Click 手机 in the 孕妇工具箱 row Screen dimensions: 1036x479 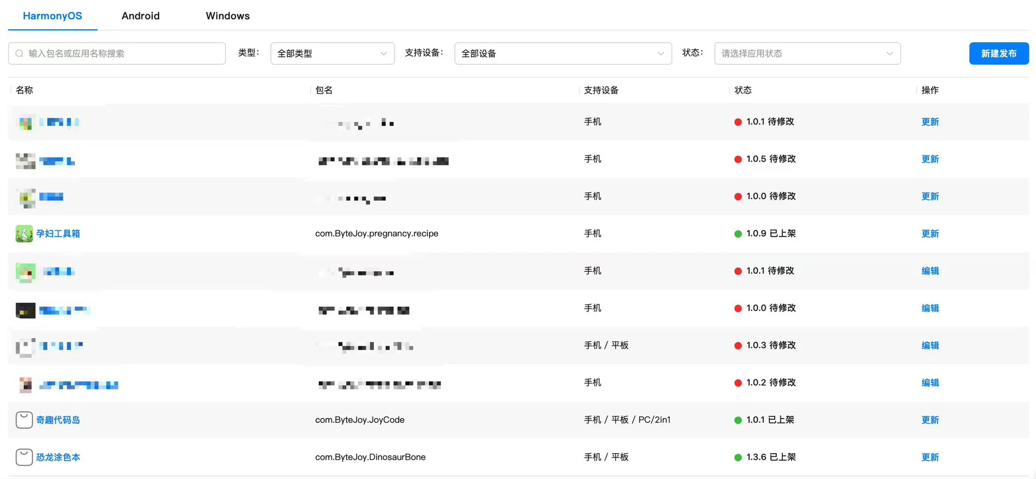[x=592, y=234]
